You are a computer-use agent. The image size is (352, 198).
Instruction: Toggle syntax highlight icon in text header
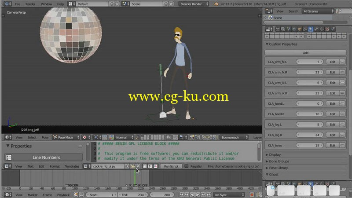(155, 166)
